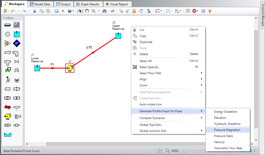Viewport: 265px width, 155px height.
Task: Toggle the Lock object toolbar icon
Action: 134,11
